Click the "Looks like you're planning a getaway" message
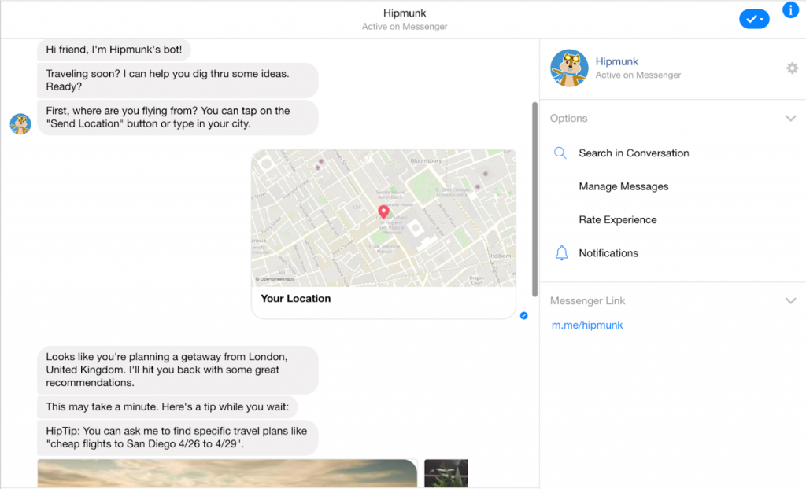 pyautogui.click(x=177, y=370)
